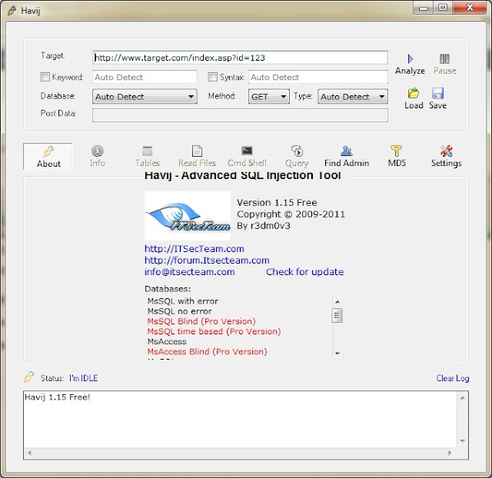Click 'Havij 1.15 Free!' log line
This screenshot has width=492, height=478.
click(x=58, y=397)
